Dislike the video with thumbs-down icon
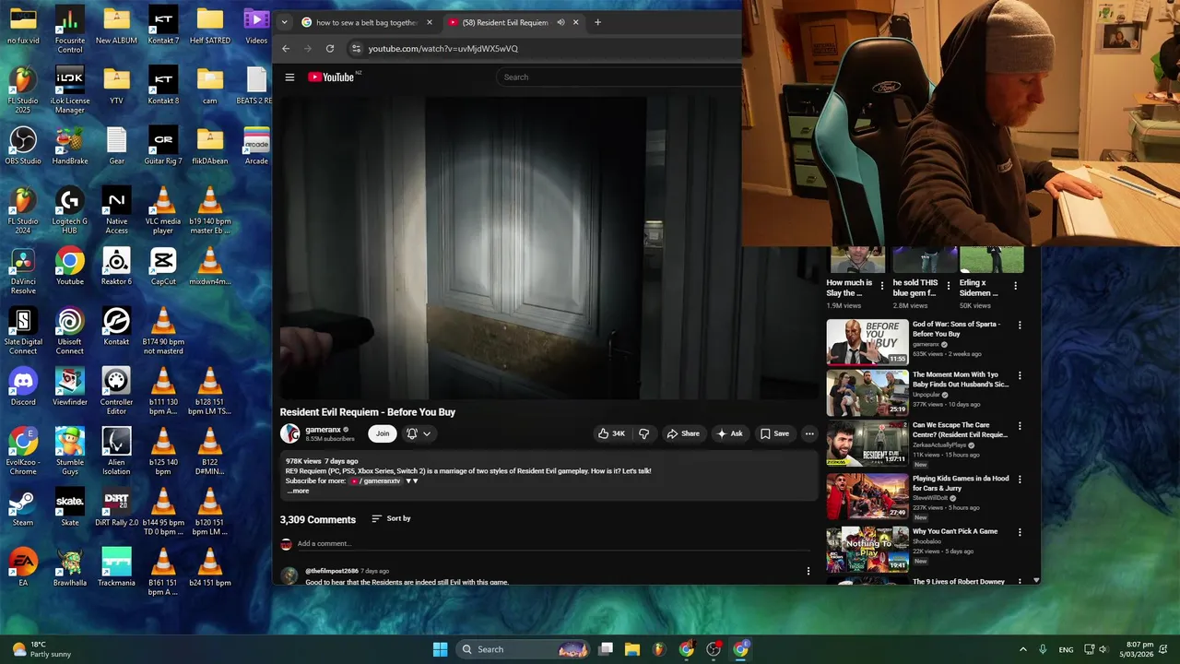 coord(643,433)
